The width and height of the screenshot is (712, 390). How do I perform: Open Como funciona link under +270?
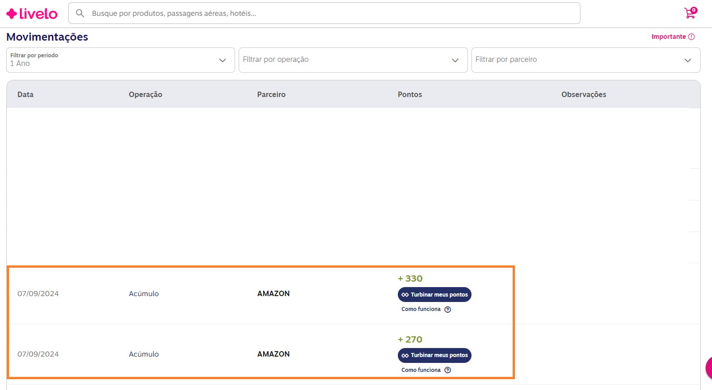click(421, 370)
